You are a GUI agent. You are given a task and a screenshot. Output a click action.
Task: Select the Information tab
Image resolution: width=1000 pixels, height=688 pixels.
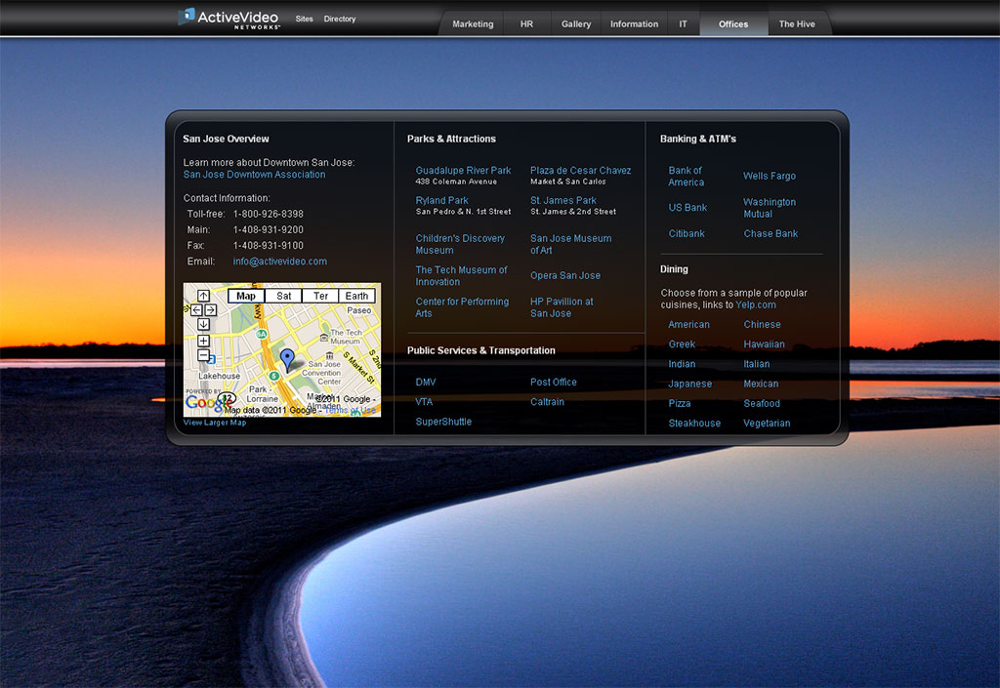634,24
